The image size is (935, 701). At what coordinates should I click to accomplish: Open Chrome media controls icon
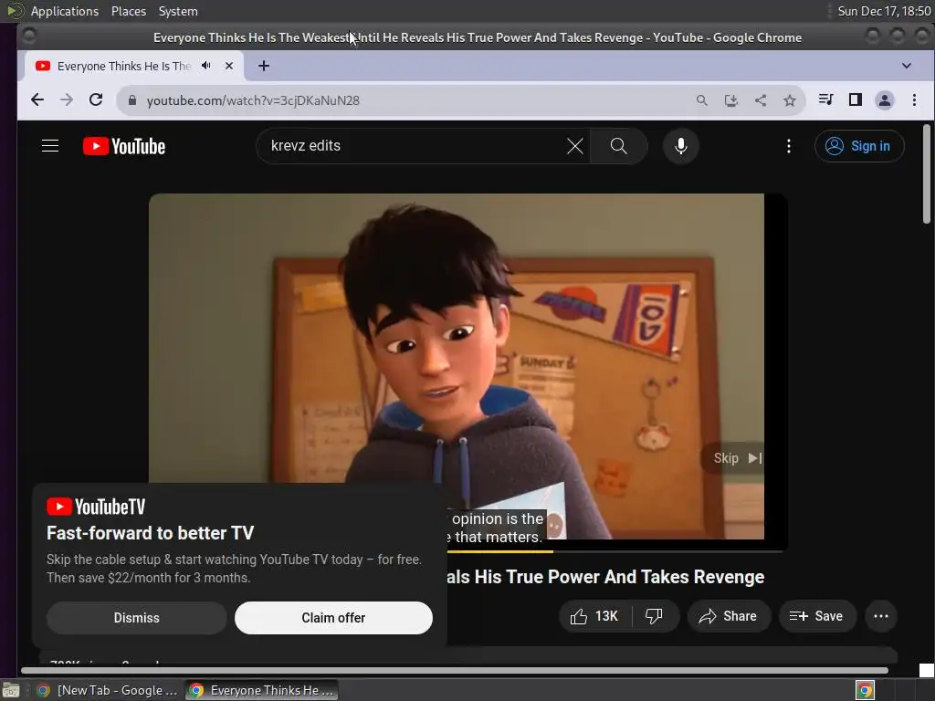tap(825, 99)
